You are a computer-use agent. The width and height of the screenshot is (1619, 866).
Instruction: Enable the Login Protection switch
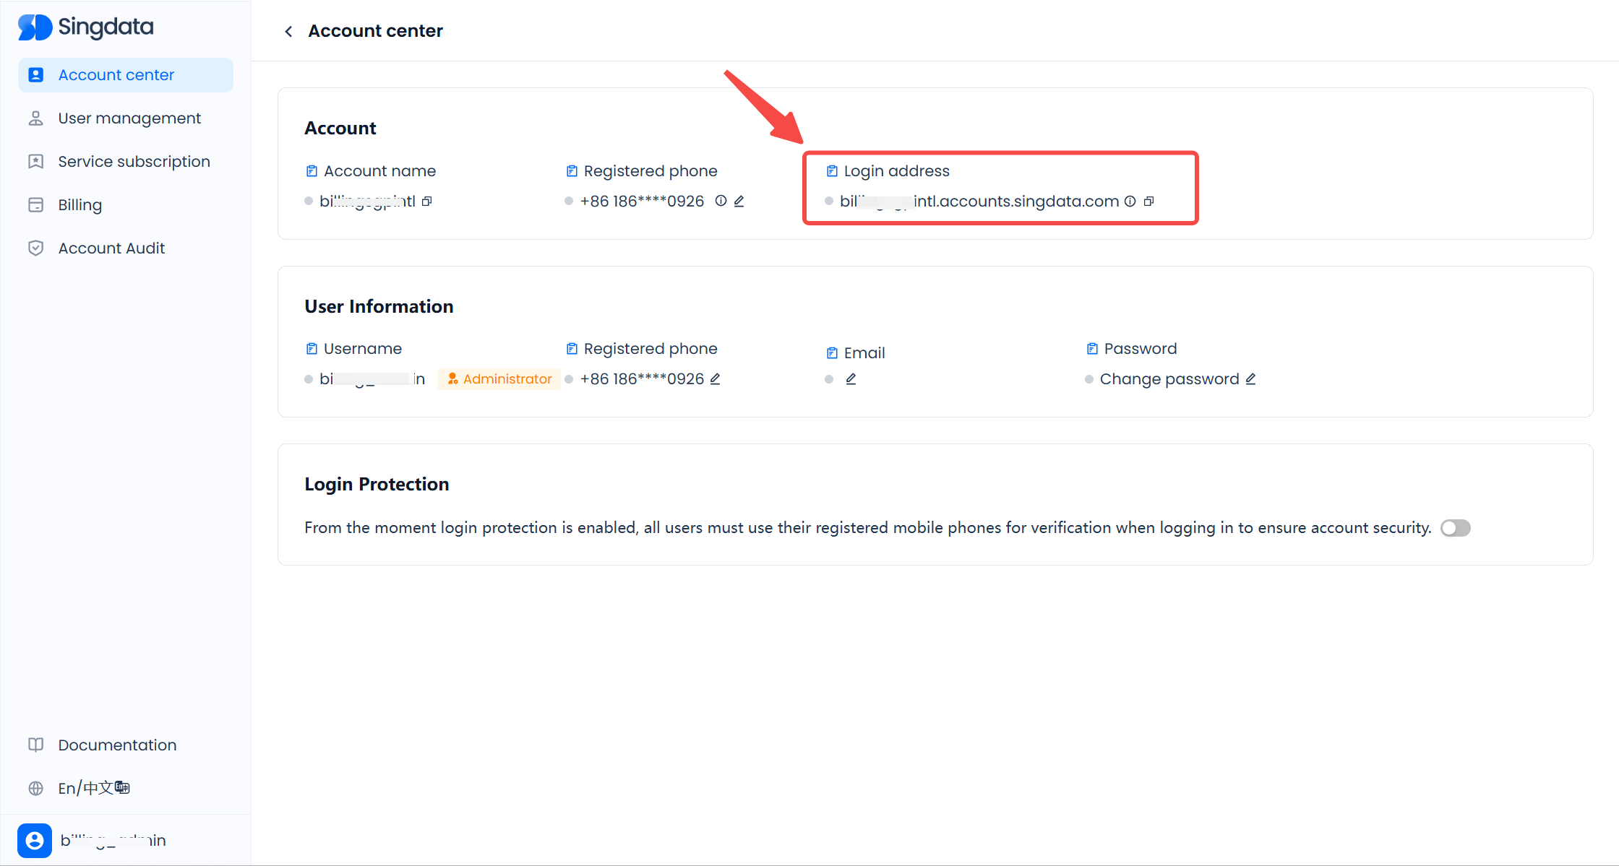1455,528
